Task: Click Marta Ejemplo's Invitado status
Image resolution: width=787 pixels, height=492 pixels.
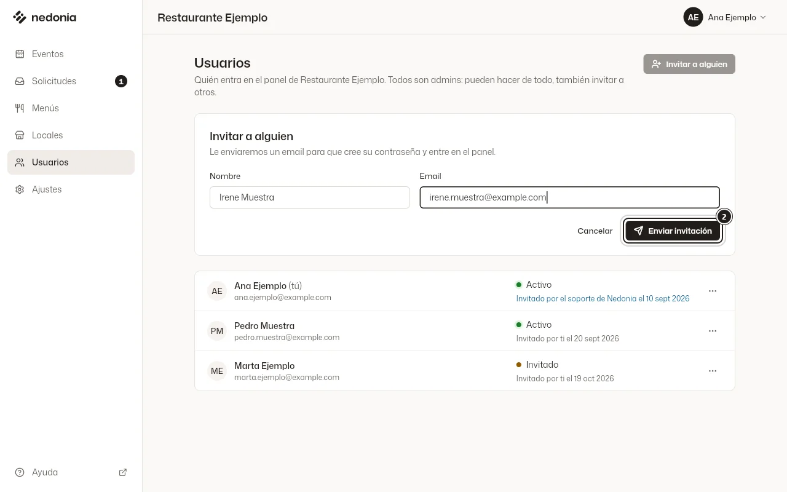Action: pos(537,365)
